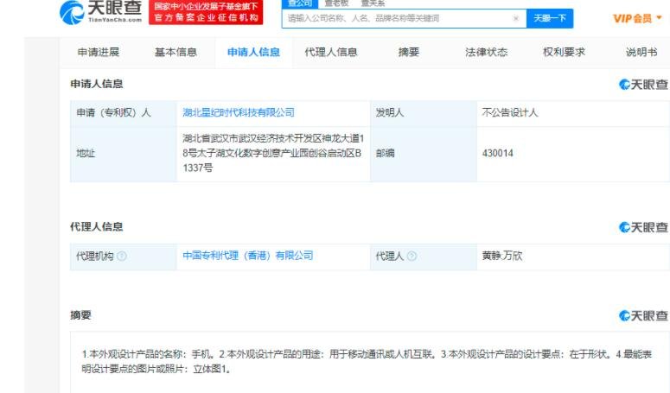Click the 天眼一下 search button
The width and height of the screenshot is (670, 393).
[x=550, y=18]
